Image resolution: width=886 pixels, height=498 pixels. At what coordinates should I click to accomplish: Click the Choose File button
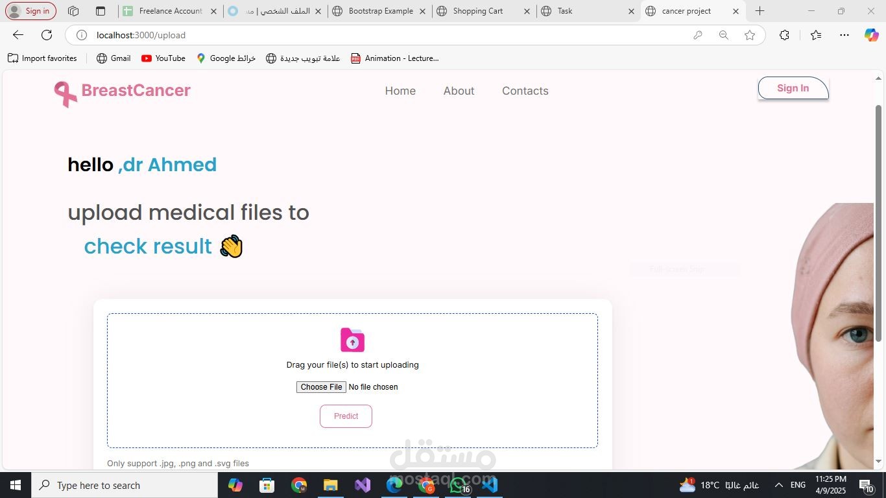(x=321, y=387)
